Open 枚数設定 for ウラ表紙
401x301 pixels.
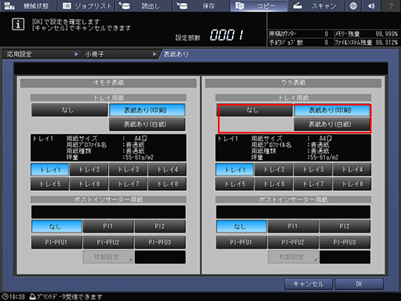[x=293, y=257]
